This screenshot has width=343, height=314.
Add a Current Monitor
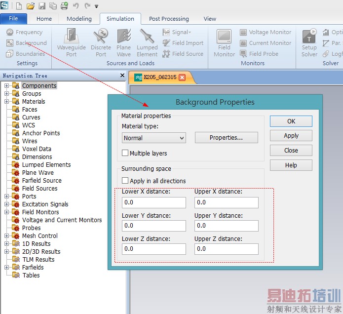(266, 43)
